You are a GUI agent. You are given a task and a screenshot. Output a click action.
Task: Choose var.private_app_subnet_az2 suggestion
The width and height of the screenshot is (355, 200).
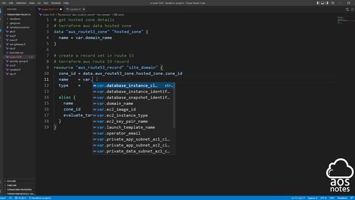click(133, 146)
